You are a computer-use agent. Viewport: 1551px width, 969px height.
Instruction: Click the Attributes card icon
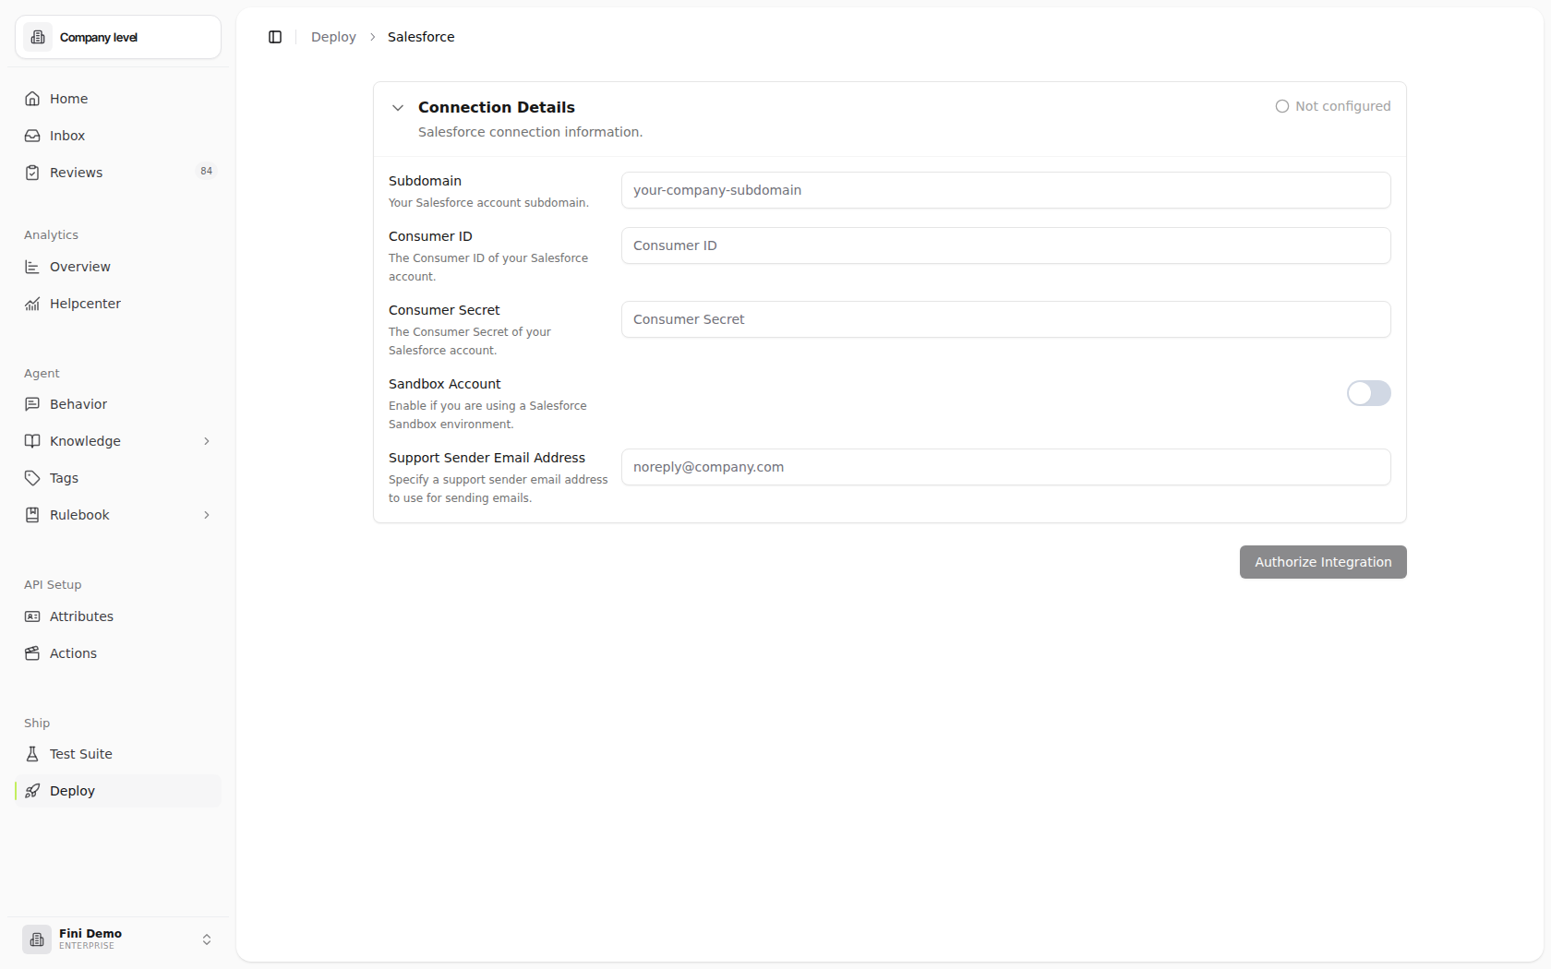pos(32,616)
